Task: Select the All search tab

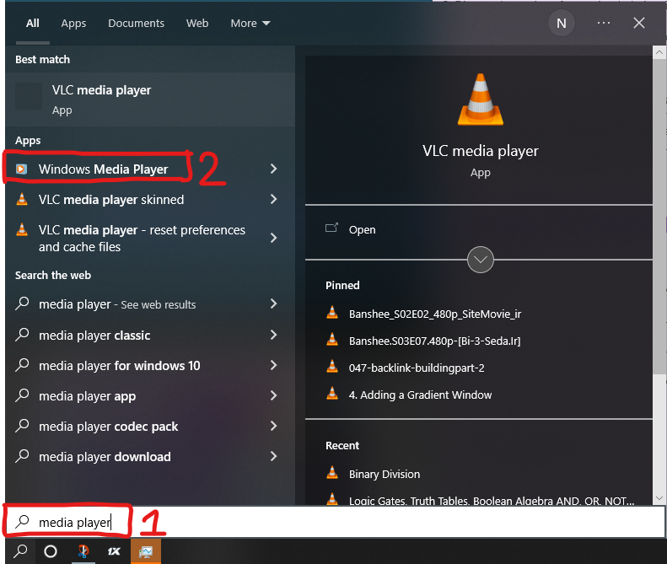Action: [x=33, y=23]
